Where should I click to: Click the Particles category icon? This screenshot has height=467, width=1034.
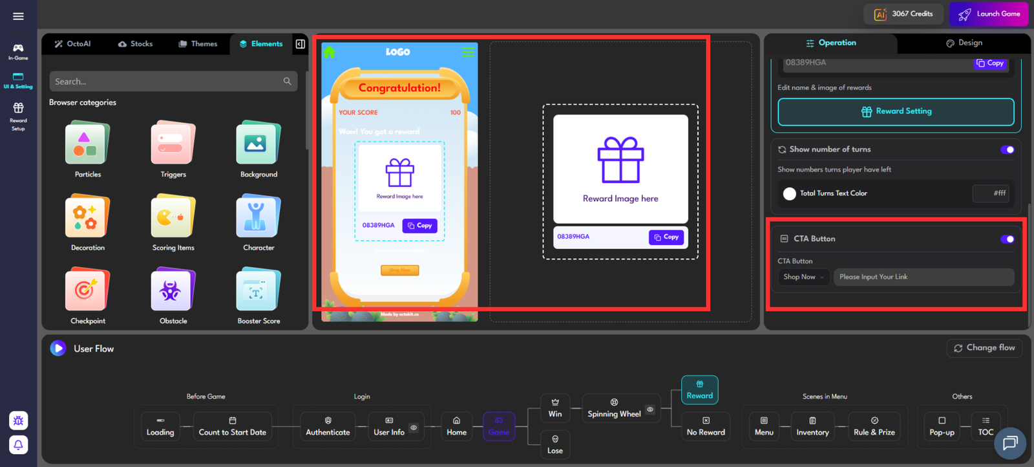click(x=88, y=144)
